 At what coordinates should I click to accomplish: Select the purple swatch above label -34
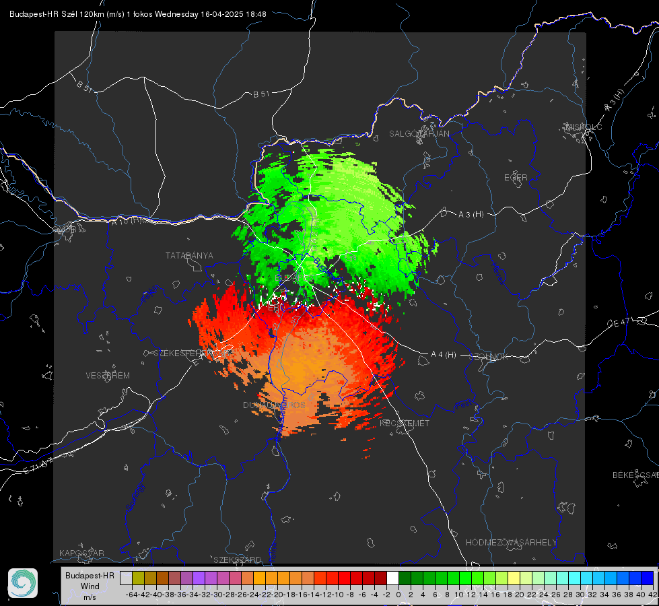click(199, 578)
